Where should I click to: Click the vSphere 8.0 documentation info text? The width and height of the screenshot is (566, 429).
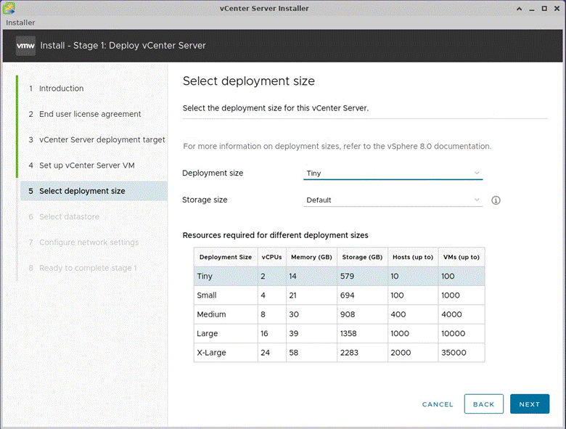point(337,146)
